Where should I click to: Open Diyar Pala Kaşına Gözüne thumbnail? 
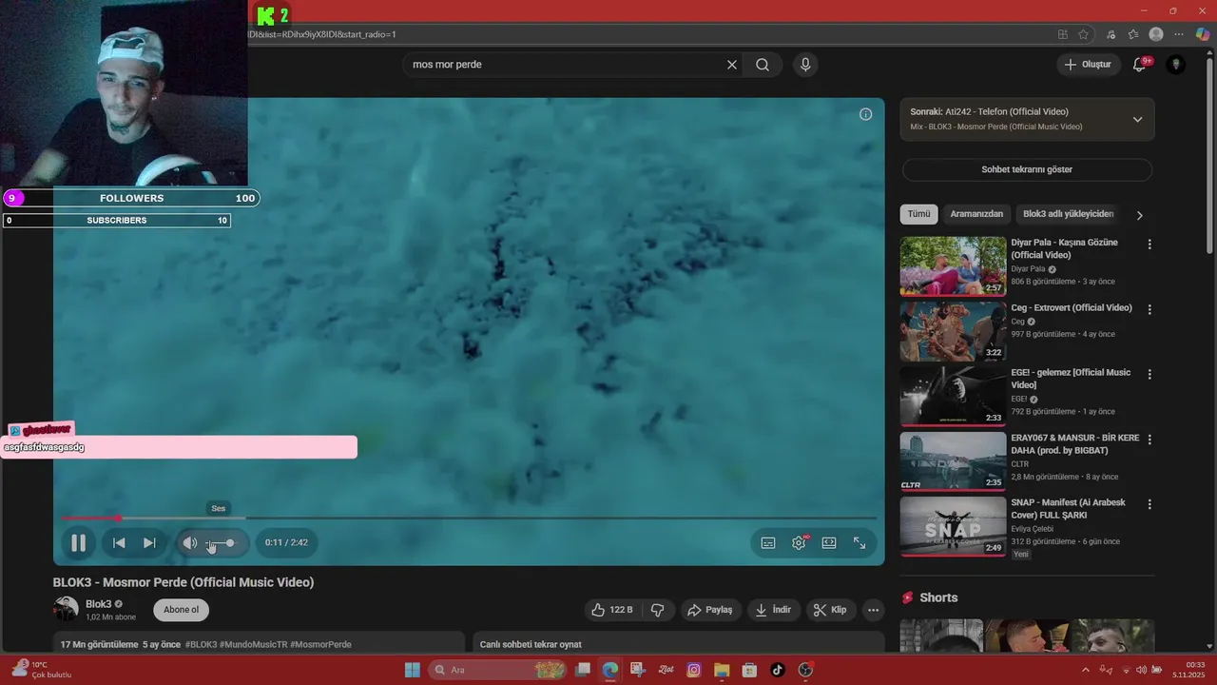[953, 266]
